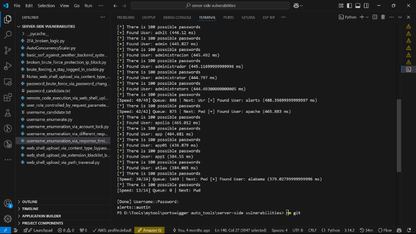
Task: Open the Source Control view
Action: pyautogui.click(x=8, y=50)
